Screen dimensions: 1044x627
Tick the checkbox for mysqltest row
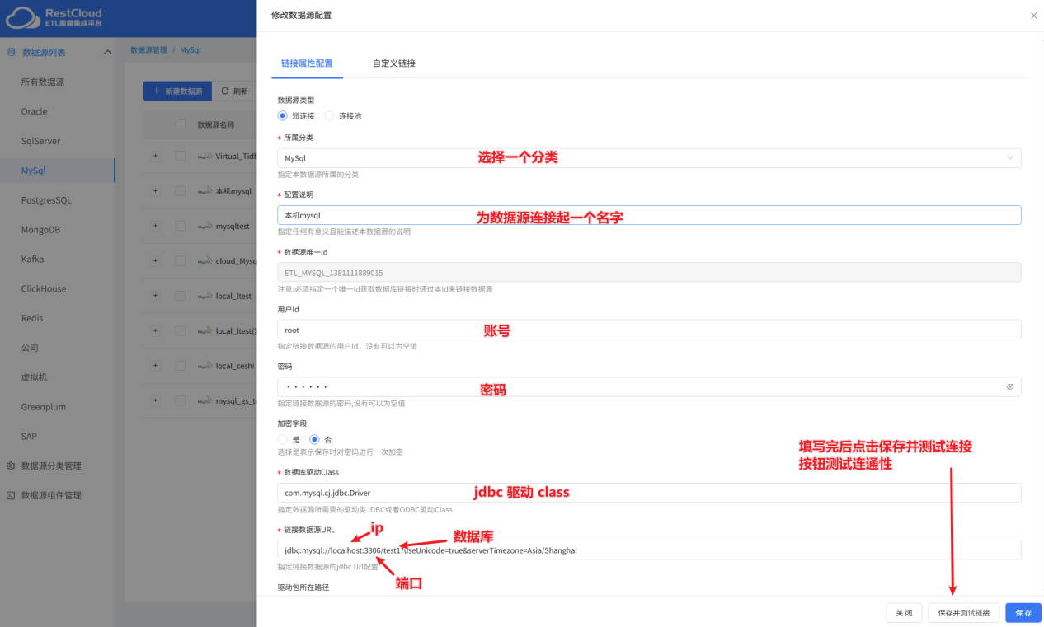[180, 226]
